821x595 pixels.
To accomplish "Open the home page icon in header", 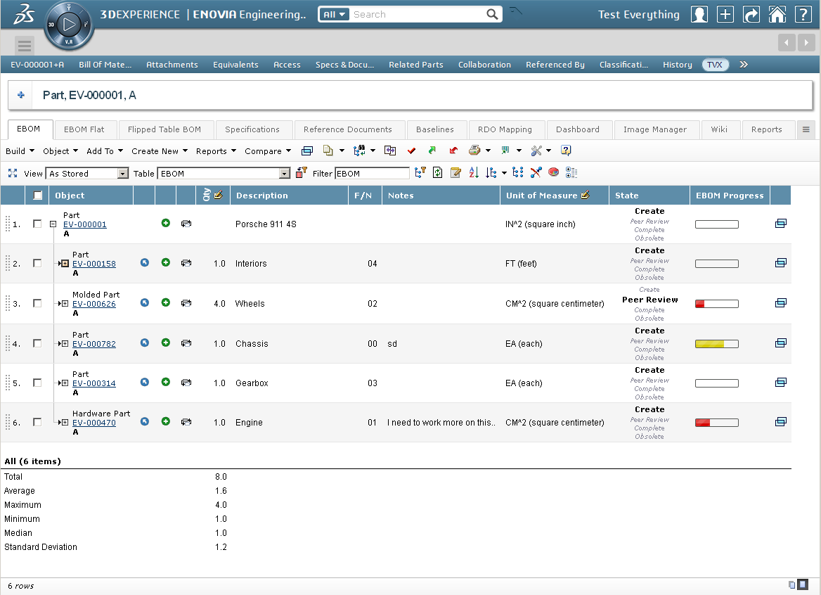I will click(777, 15).
